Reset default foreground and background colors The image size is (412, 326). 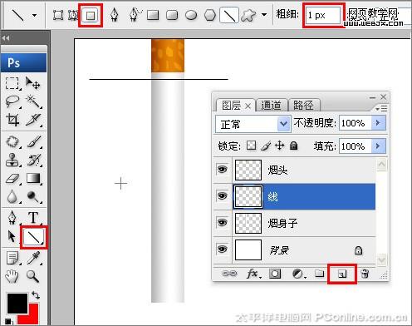pos(8,322)
